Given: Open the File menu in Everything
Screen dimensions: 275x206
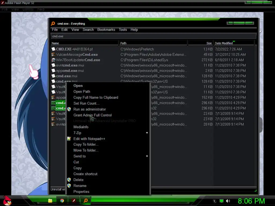Looking at the screenshot, I should tap(55, 30).
